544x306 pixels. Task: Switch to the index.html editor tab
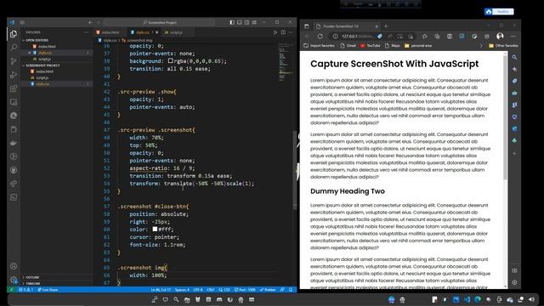110,32
